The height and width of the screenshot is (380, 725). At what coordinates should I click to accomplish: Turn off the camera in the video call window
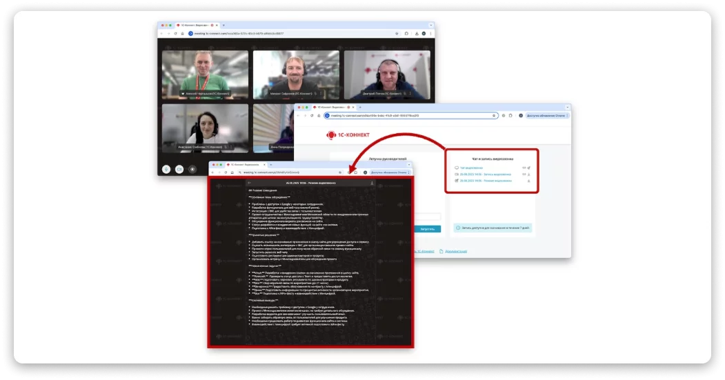[x=179, y=169]
